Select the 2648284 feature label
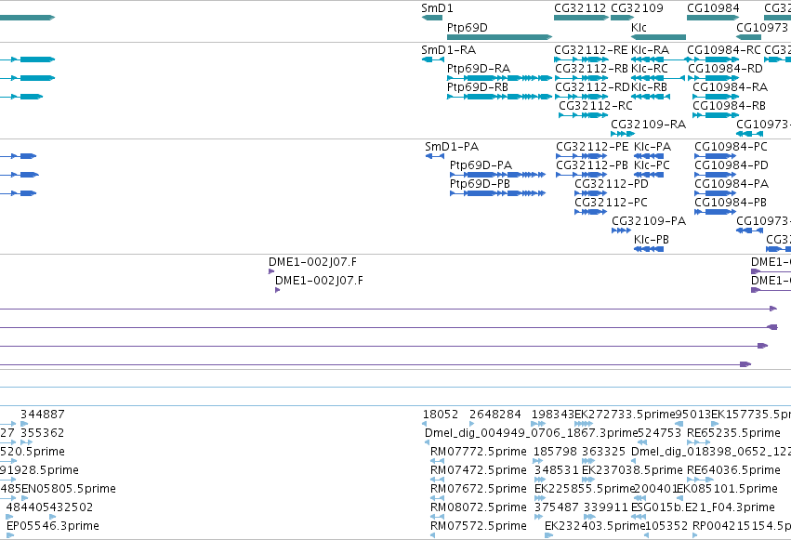The image size is (791, 540). click(x=494, y=415)
